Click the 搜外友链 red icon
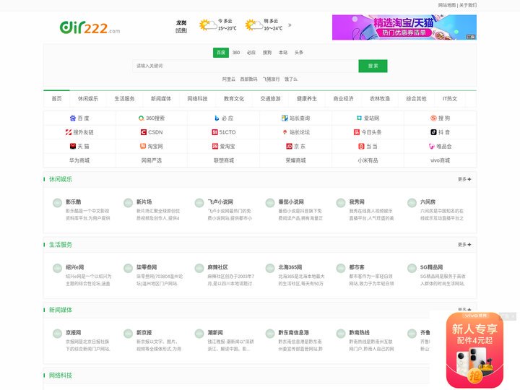The height and width of the screenshot is (390, 520). tap(69, 132)
